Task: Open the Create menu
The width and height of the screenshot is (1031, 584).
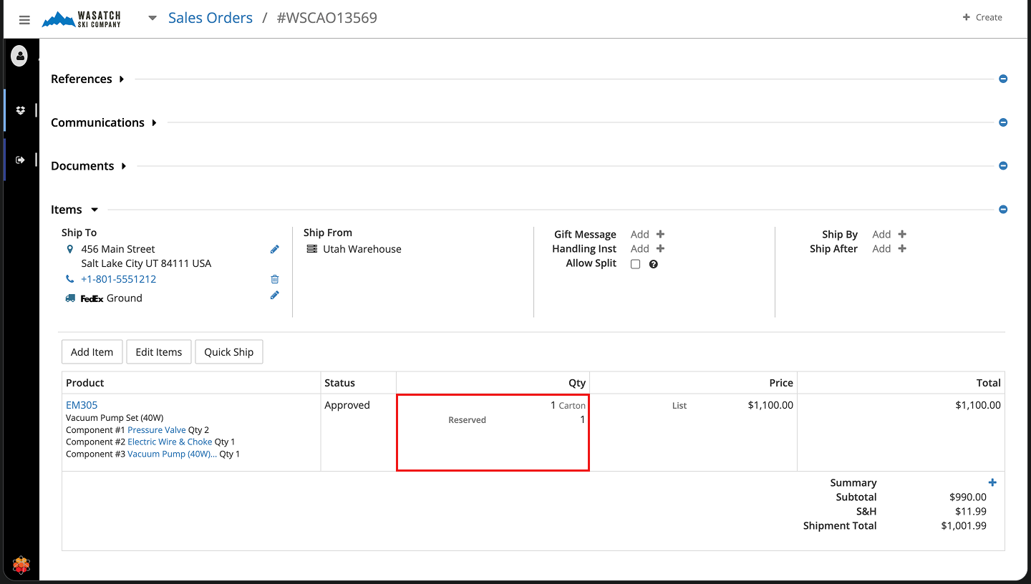Action: click(x=982, y=17)
